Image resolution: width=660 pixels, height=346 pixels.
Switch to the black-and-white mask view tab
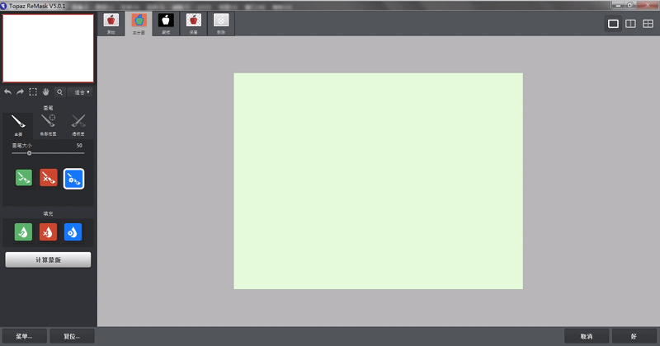(166, 23)
